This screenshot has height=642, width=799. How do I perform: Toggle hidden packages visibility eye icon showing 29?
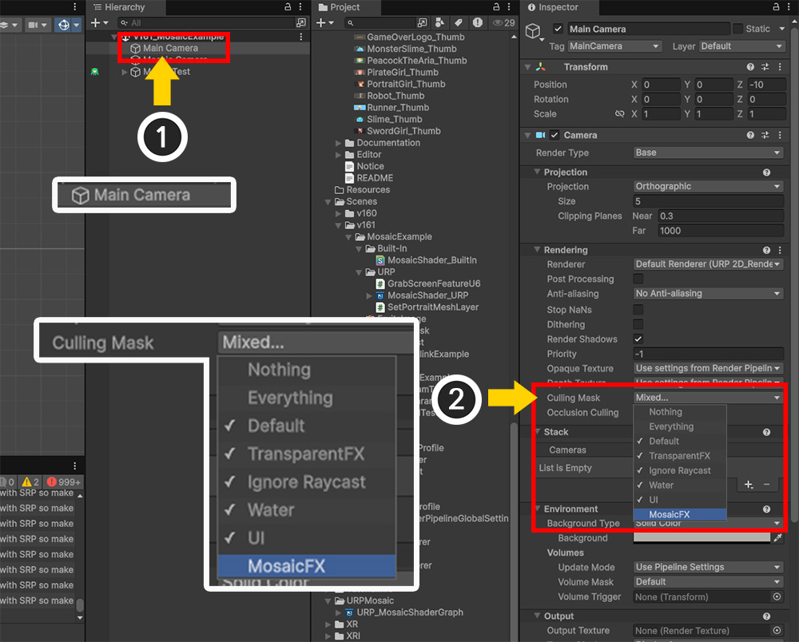pos(503,23)
